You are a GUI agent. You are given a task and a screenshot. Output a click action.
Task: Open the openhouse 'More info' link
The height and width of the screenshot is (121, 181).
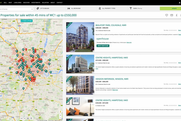129,43
